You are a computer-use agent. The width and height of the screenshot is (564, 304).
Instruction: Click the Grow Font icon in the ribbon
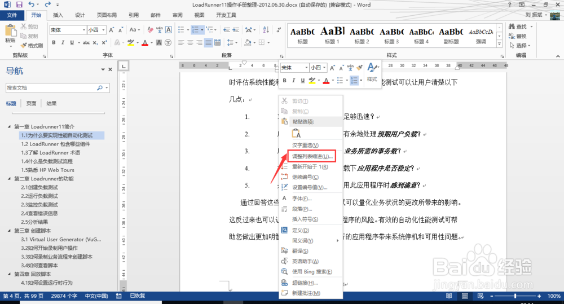[112, 30]
